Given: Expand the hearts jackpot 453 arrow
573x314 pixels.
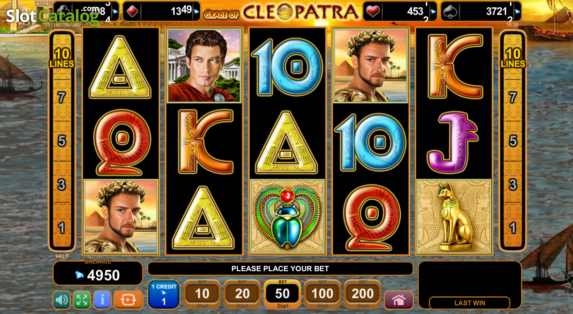Looking at the screenshot, I should coord(433,12).
